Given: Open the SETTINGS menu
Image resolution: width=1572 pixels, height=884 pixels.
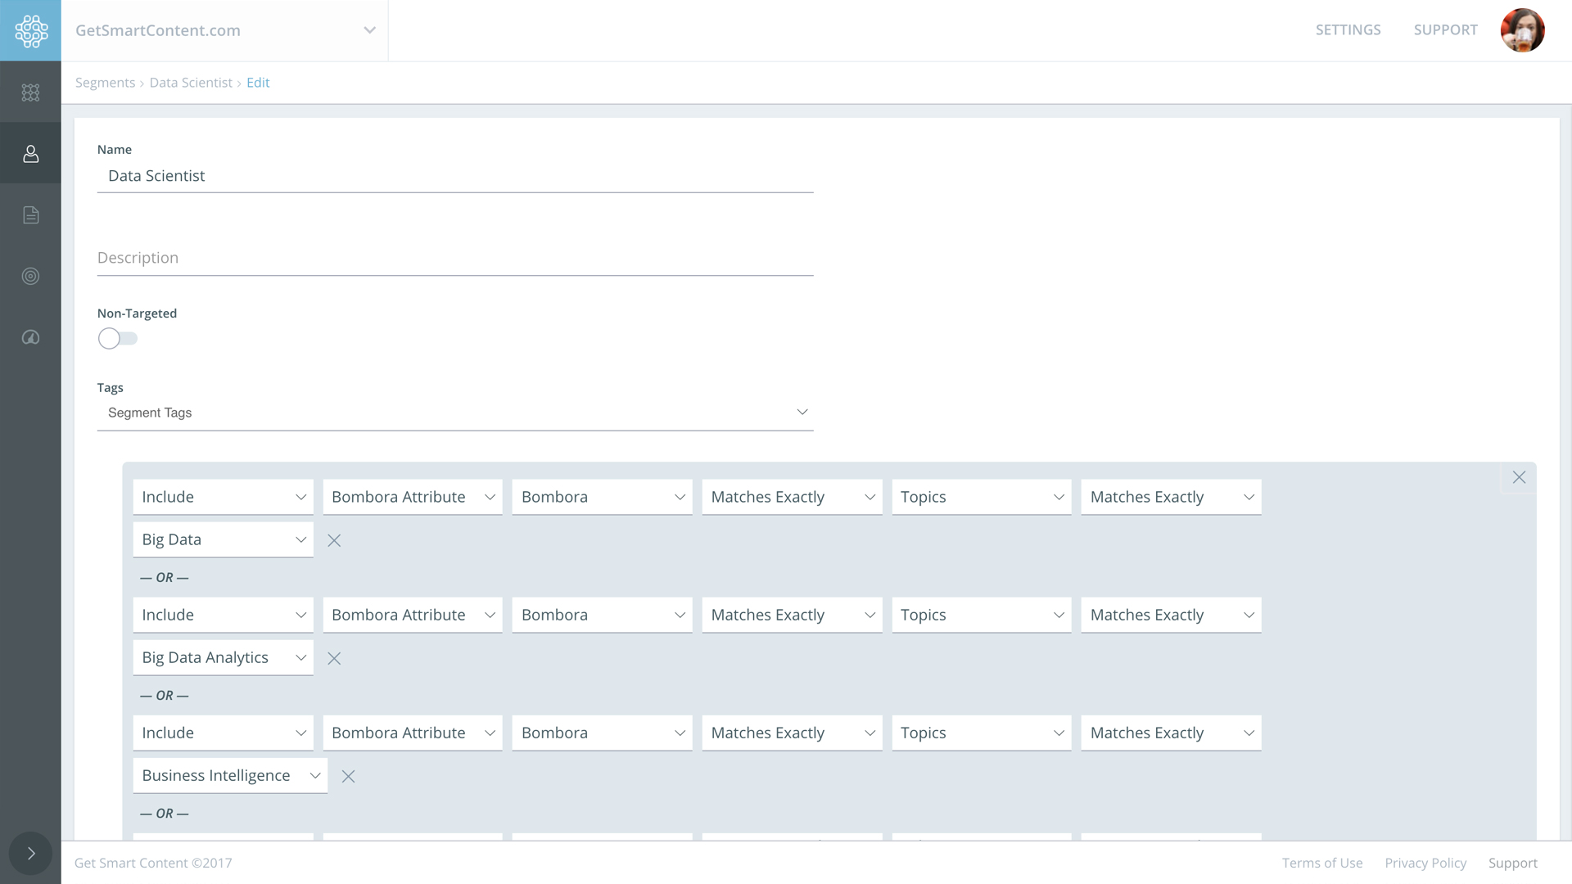Looking at the screenshot, I should click(x=1348, y=30).
